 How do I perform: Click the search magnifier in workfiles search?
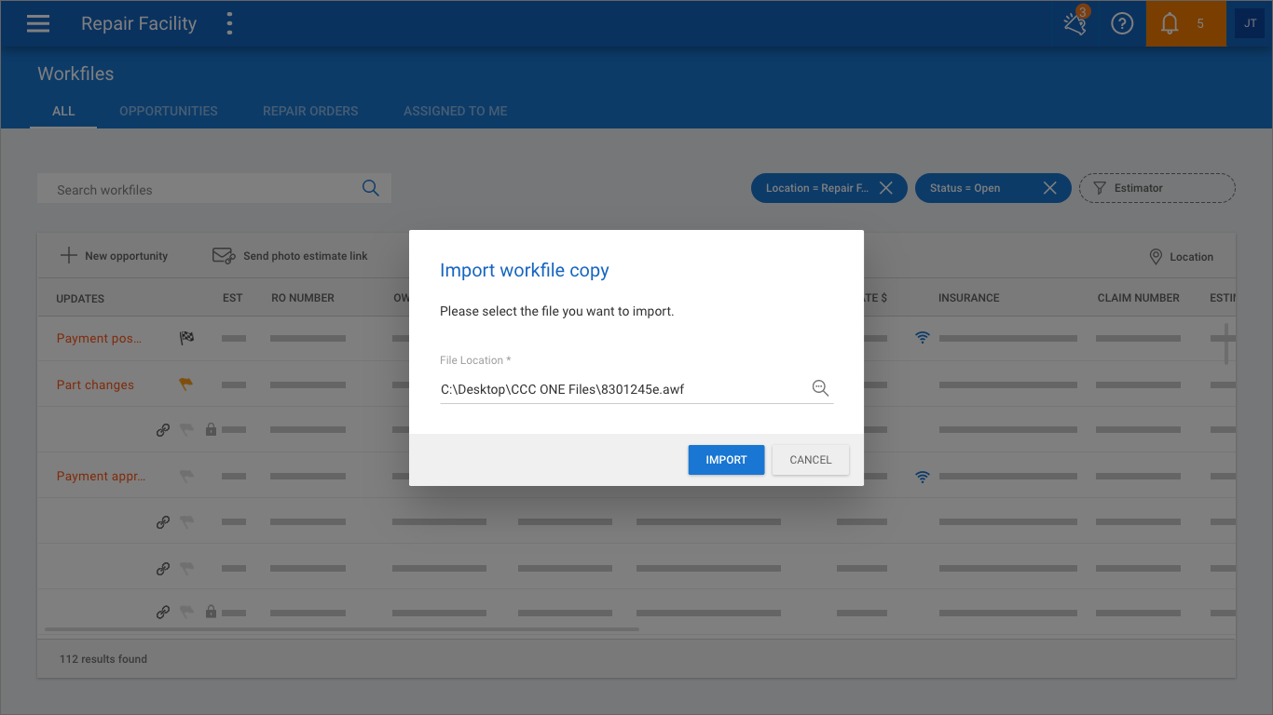tap(370, 188)
